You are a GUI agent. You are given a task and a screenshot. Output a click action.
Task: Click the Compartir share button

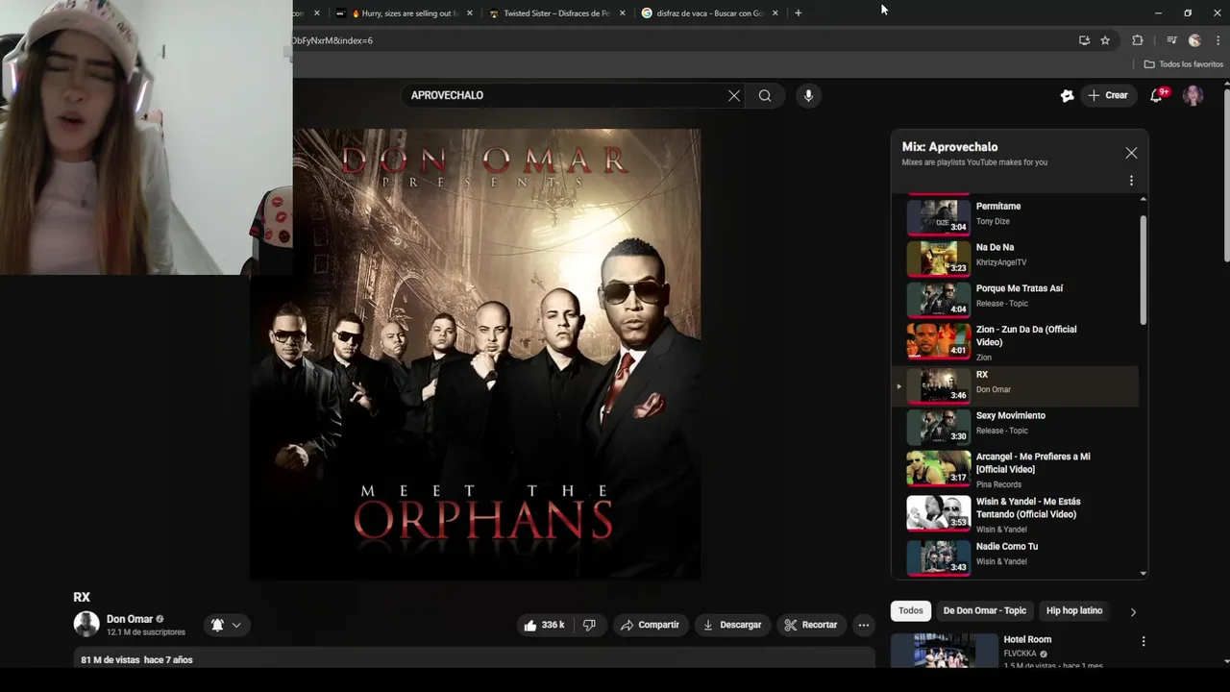click(x=650, y=625)
